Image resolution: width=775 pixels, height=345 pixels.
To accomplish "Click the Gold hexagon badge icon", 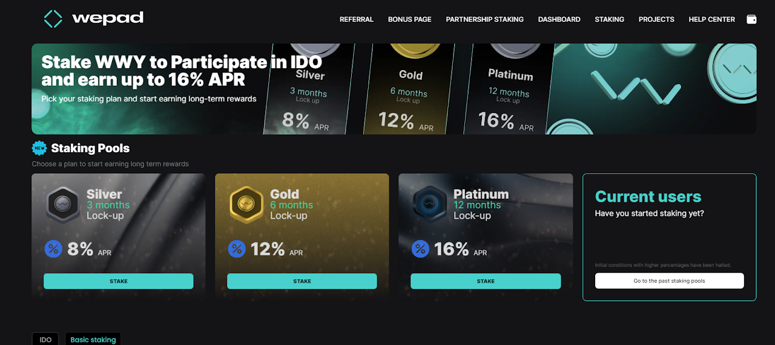I will pos(246,205).
